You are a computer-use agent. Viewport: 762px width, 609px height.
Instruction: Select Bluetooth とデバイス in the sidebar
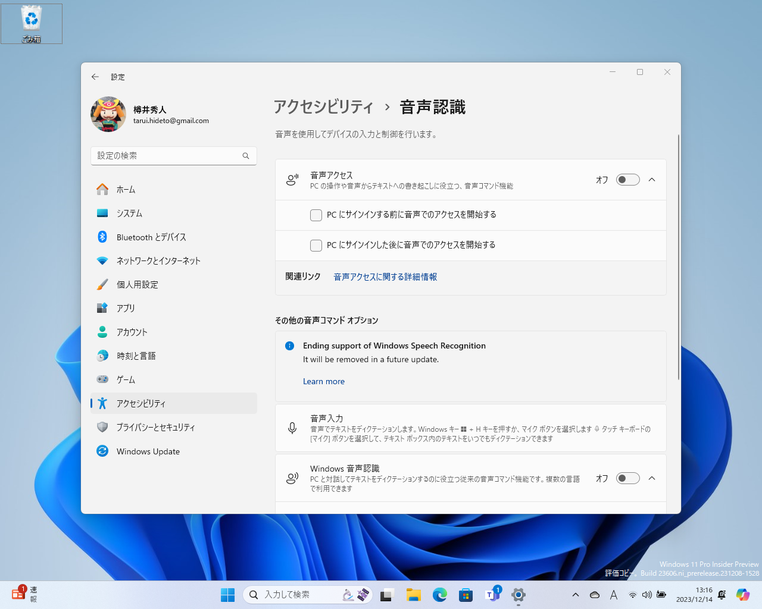click(151, 237)
